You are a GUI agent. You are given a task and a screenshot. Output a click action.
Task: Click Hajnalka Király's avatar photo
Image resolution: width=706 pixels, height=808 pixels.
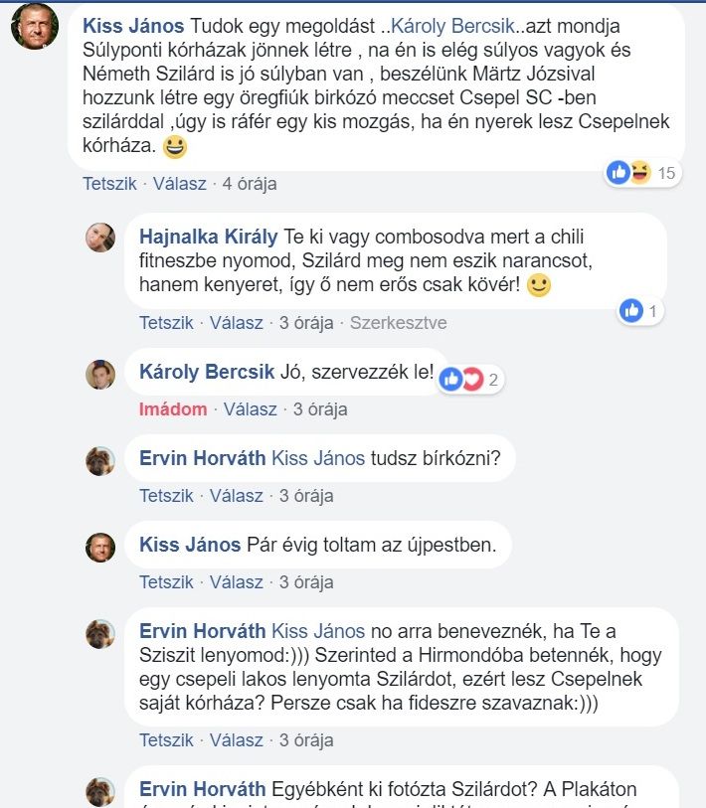point(99,237)
